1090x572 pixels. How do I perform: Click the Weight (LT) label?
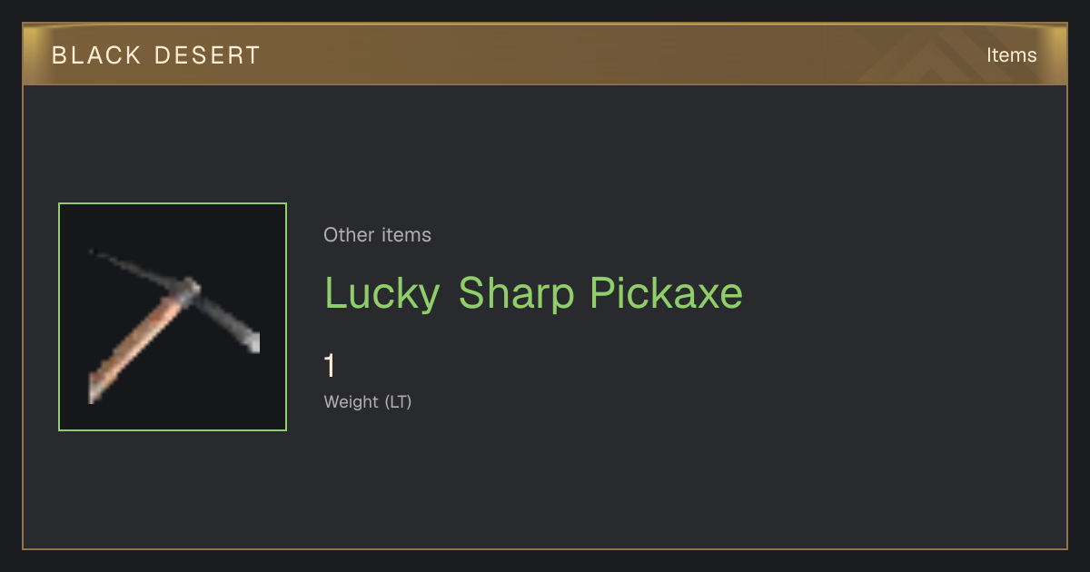coord(368,401)
